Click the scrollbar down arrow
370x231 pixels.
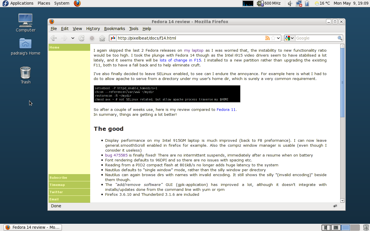[x=343, y=200]
